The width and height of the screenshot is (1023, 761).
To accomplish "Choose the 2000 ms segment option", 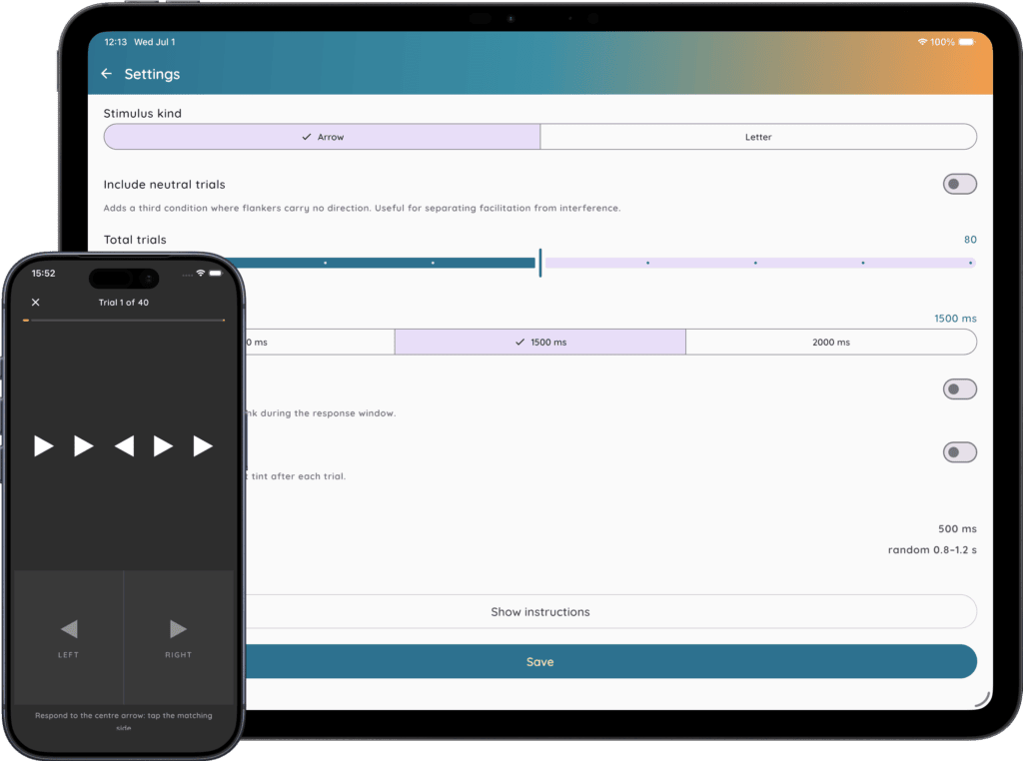I will pos(831,342).
